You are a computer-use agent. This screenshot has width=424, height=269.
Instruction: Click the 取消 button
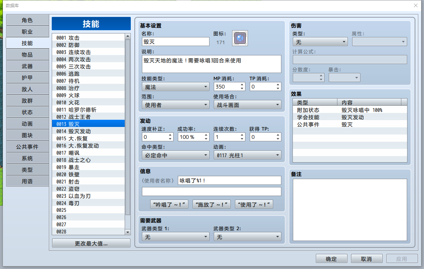pos(367,259)
